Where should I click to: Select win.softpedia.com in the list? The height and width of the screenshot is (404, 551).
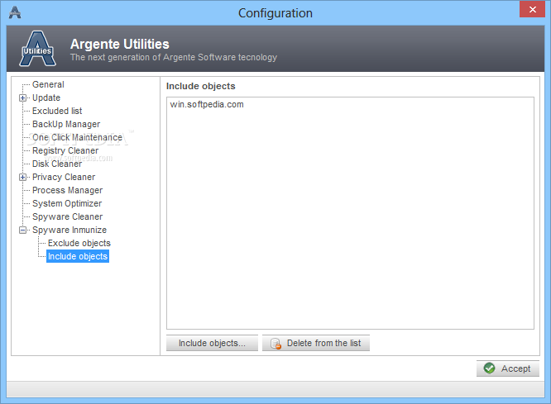pos(207,105)
